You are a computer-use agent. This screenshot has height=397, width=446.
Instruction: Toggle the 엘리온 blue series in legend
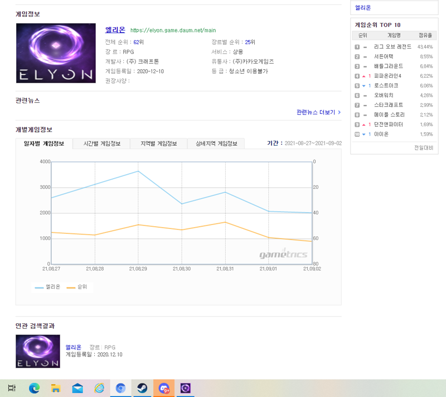(x=47, y=287)
